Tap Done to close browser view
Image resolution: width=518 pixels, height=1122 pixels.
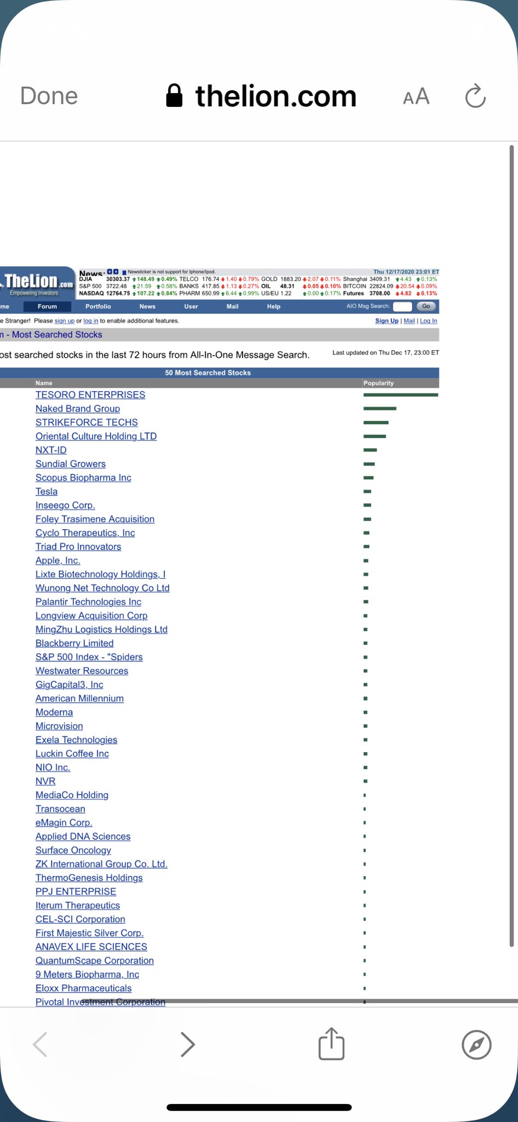tap(49, 96)
